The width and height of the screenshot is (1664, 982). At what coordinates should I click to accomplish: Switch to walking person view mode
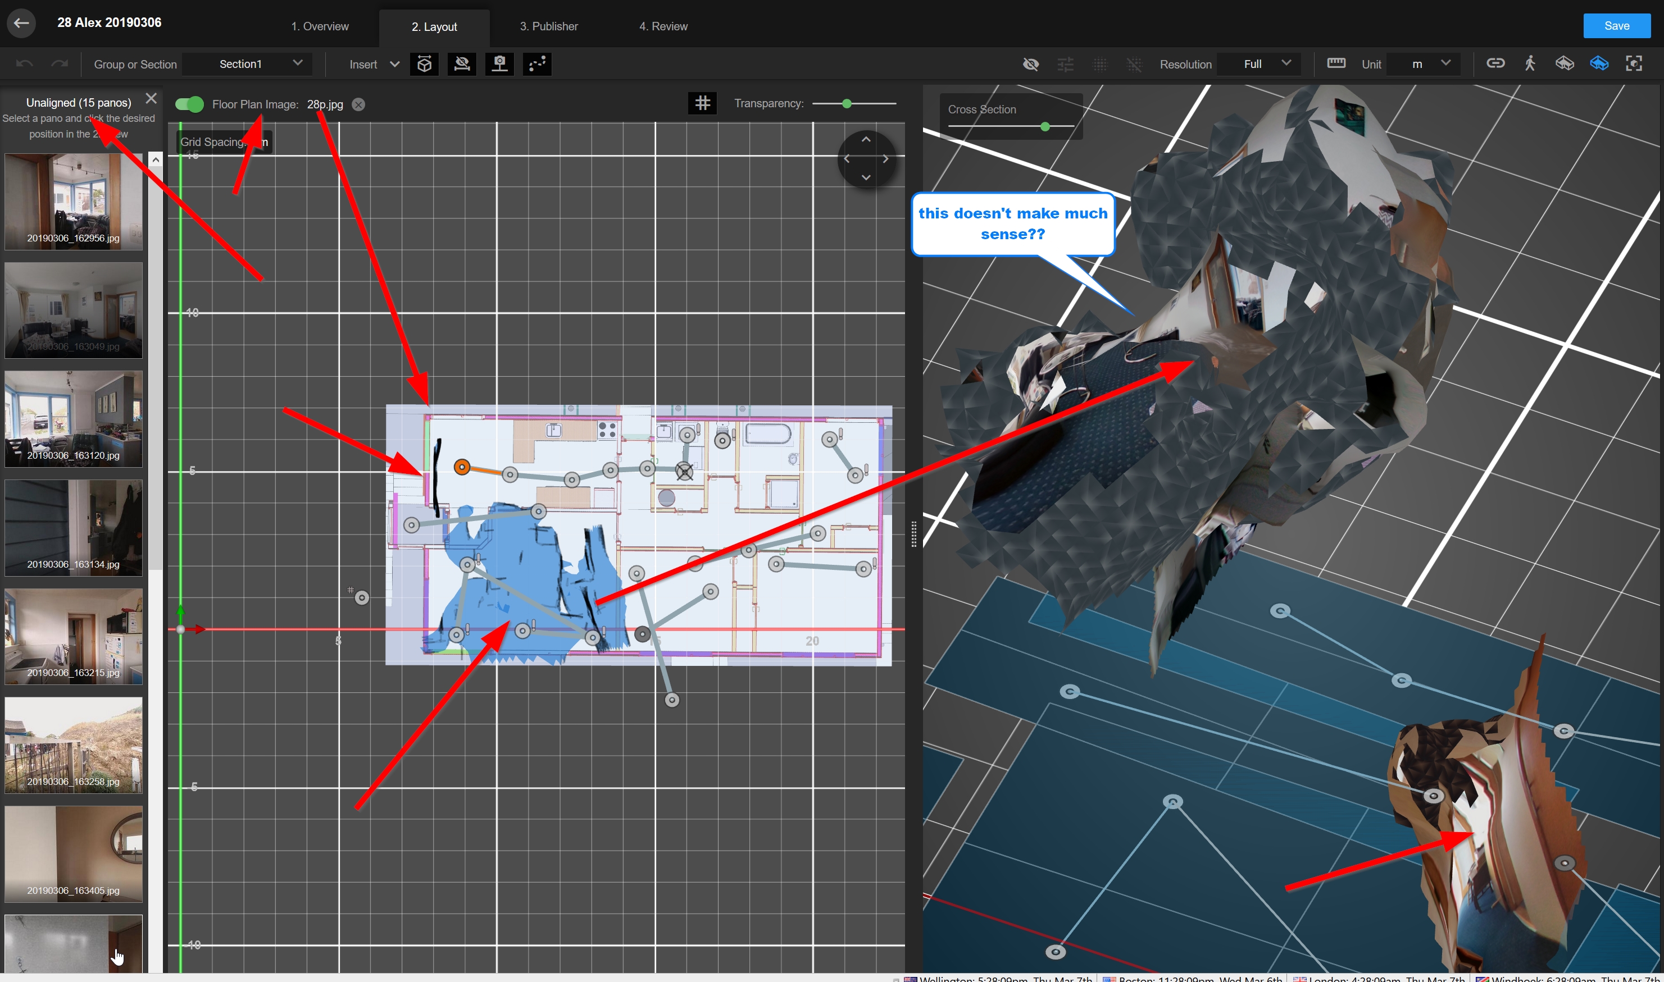tap(1530, 63)
